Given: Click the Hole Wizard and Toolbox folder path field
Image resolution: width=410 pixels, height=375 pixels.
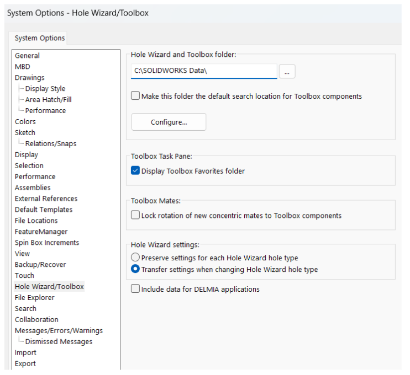Looking at the screenshot, I should (203, 71).
